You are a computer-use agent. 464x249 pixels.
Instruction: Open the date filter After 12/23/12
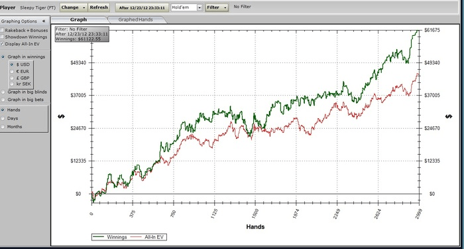(142, 8)
